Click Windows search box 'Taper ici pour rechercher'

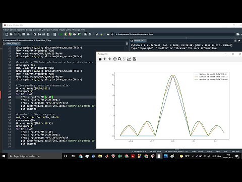(x=35, y=156)
